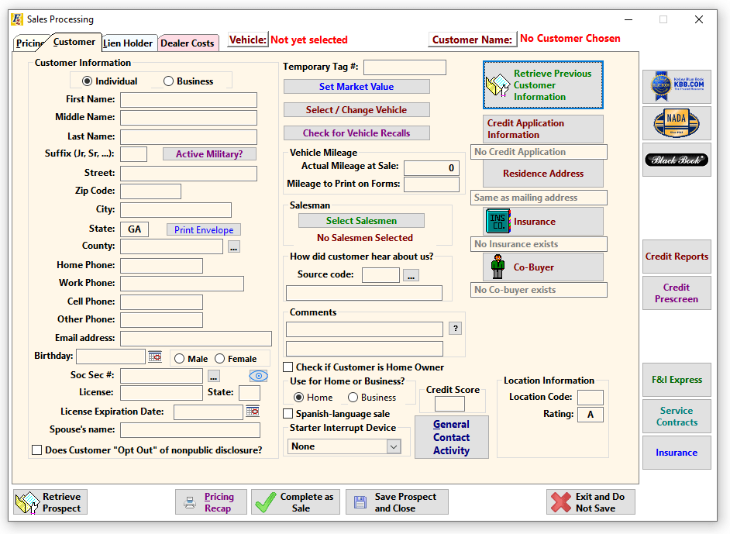Enable the Spanish-language sale checkbox
Screen dimensions: 730x534
pos(288,413)
